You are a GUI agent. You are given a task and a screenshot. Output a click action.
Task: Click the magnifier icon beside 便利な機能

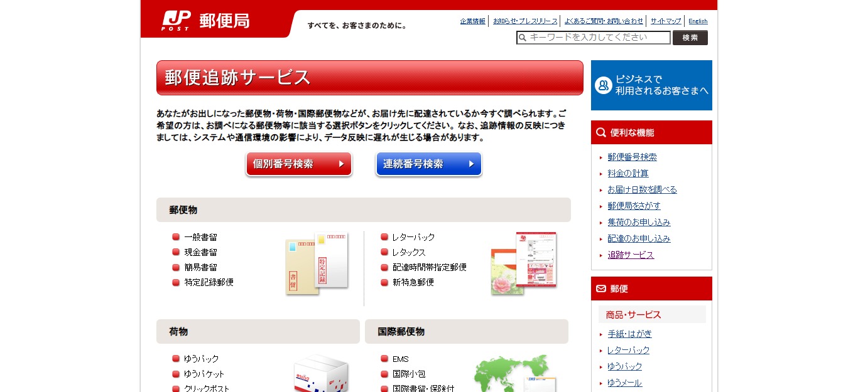tap(601, 132)
